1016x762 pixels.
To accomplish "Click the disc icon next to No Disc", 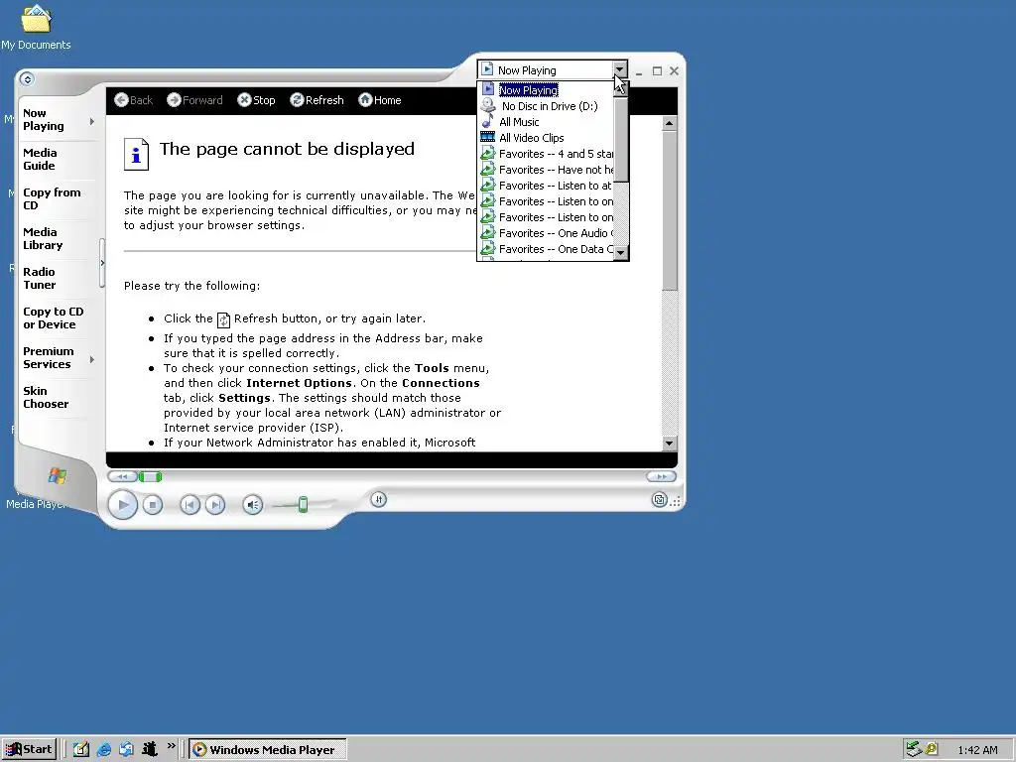I will click(488, 105).
